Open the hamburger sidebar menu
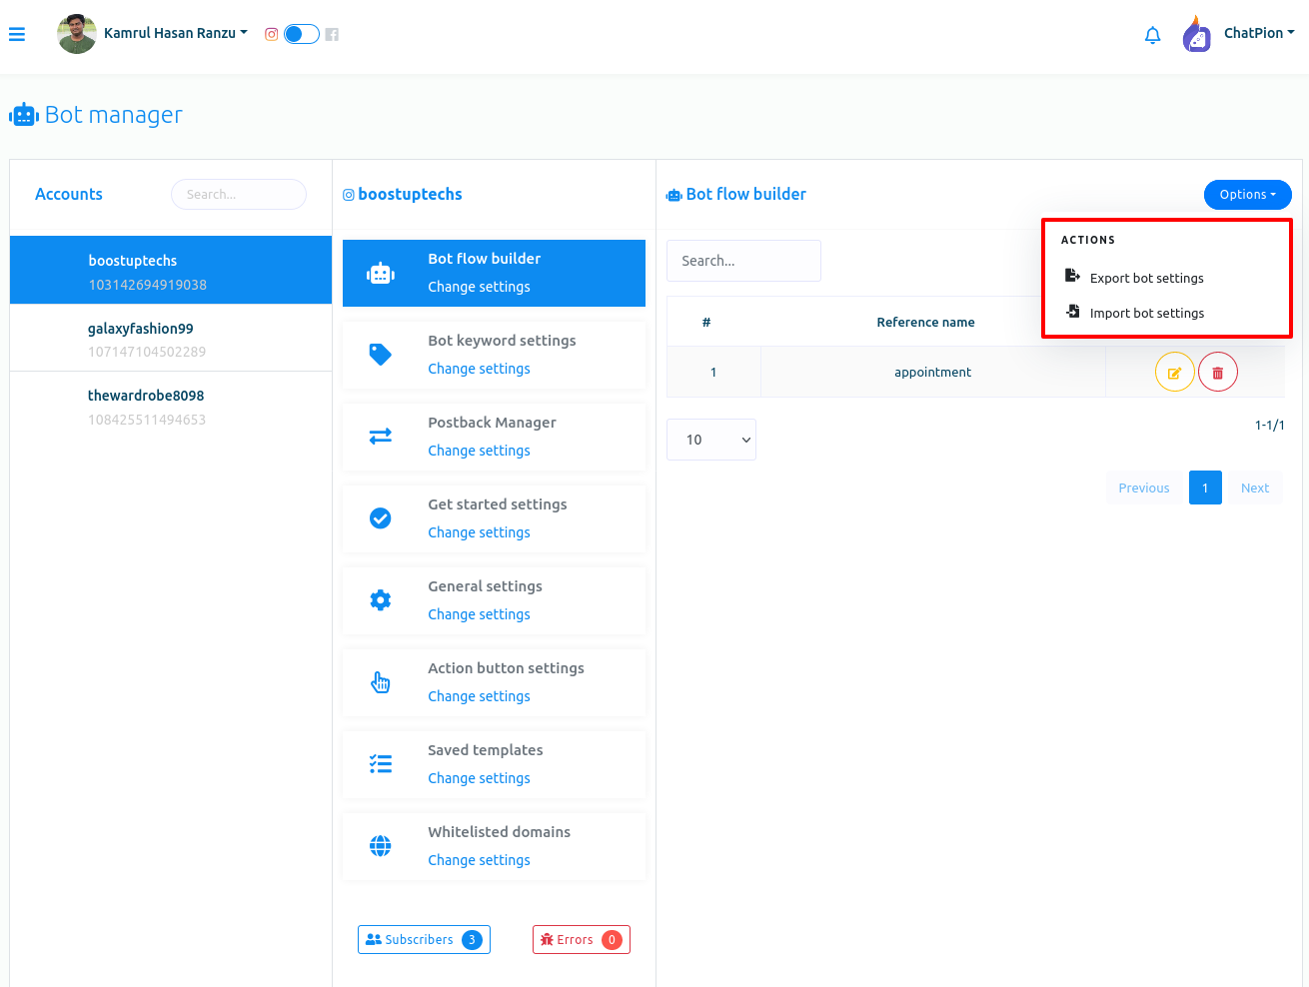The height and width of the screenshot is (987, 1309). 17,34
